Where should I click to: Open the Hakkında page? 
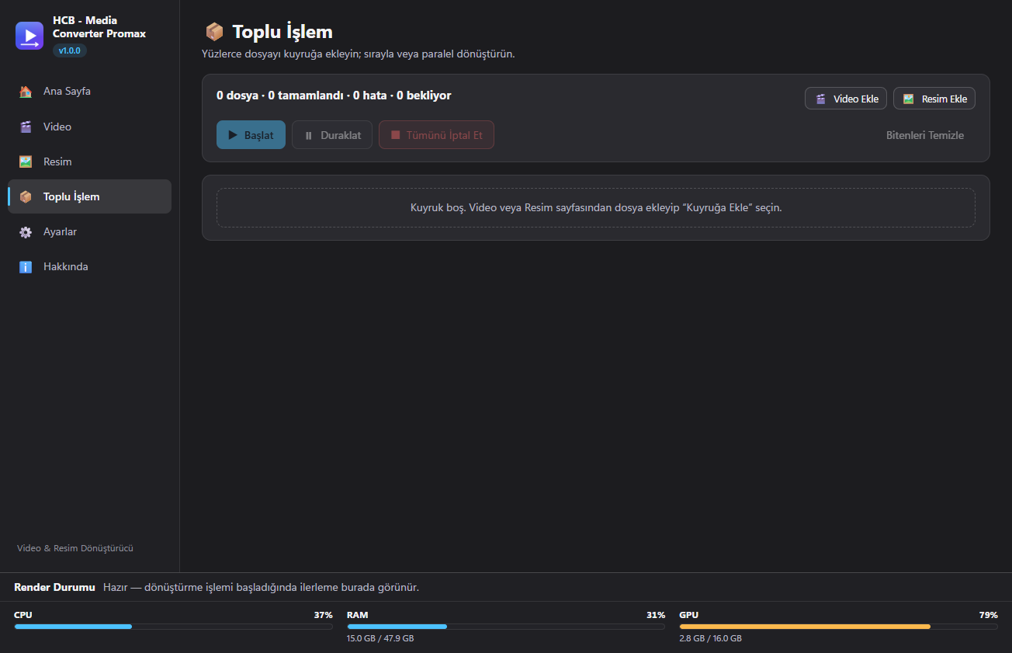click(x=89, y=266)
